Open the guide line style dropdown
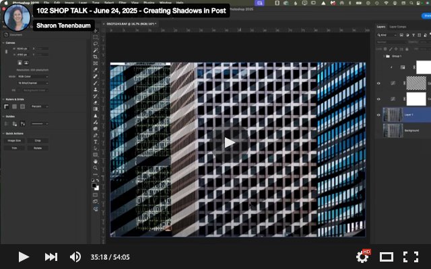This screenshot has width=431, height=269. [39, 124]
